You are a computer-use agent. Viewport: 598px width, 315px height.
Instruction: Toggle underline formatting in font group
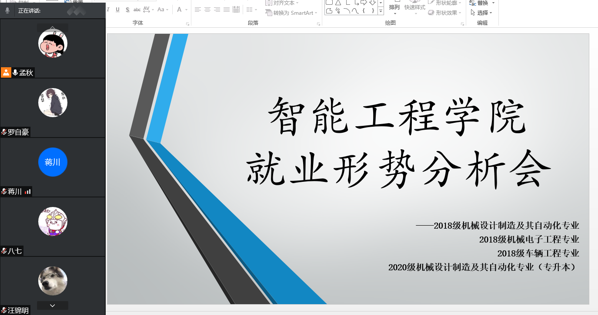pyautogui.click(x=117, y=10)
